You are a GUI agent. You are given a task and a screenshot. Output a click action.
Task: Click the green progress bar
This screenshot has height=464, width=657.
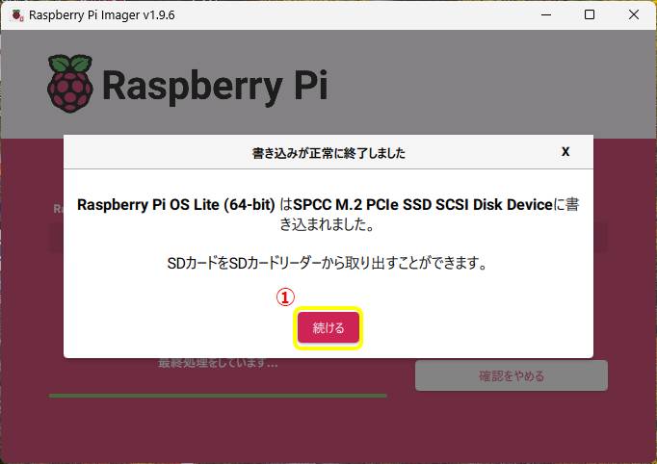pos(218,396)
